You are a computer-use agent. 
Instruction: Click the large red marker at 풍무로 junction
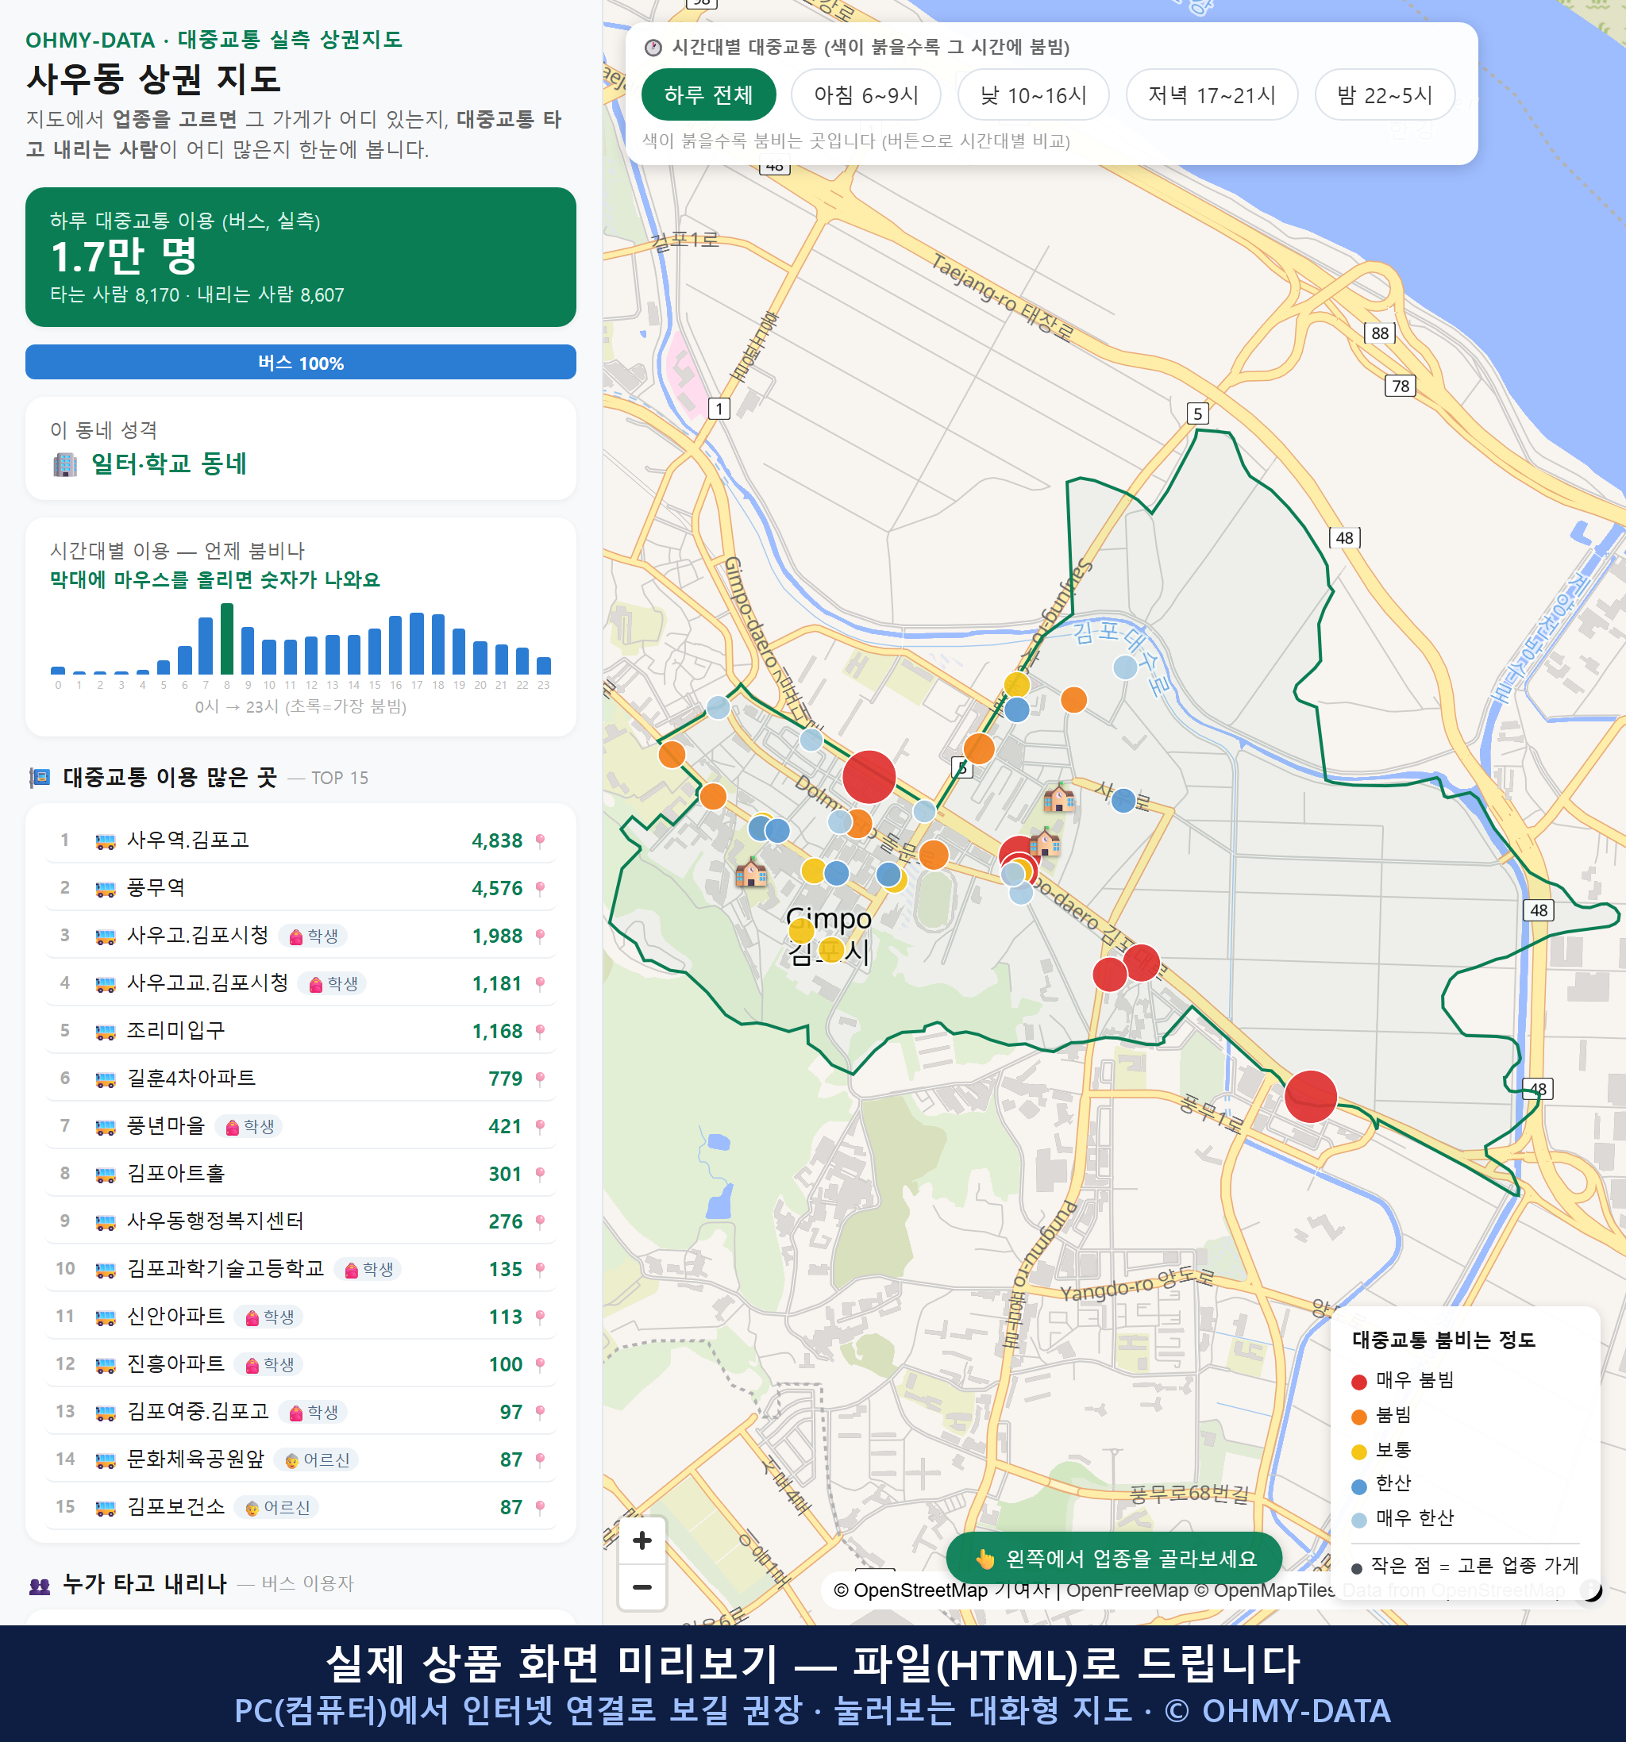click(1311, 1096)
